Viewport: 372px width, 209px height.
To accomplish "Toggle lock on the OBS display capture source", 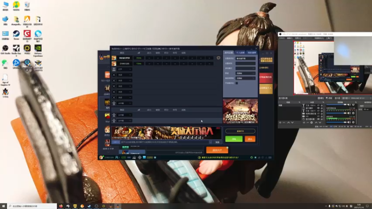I will click(x=322, y=119).
